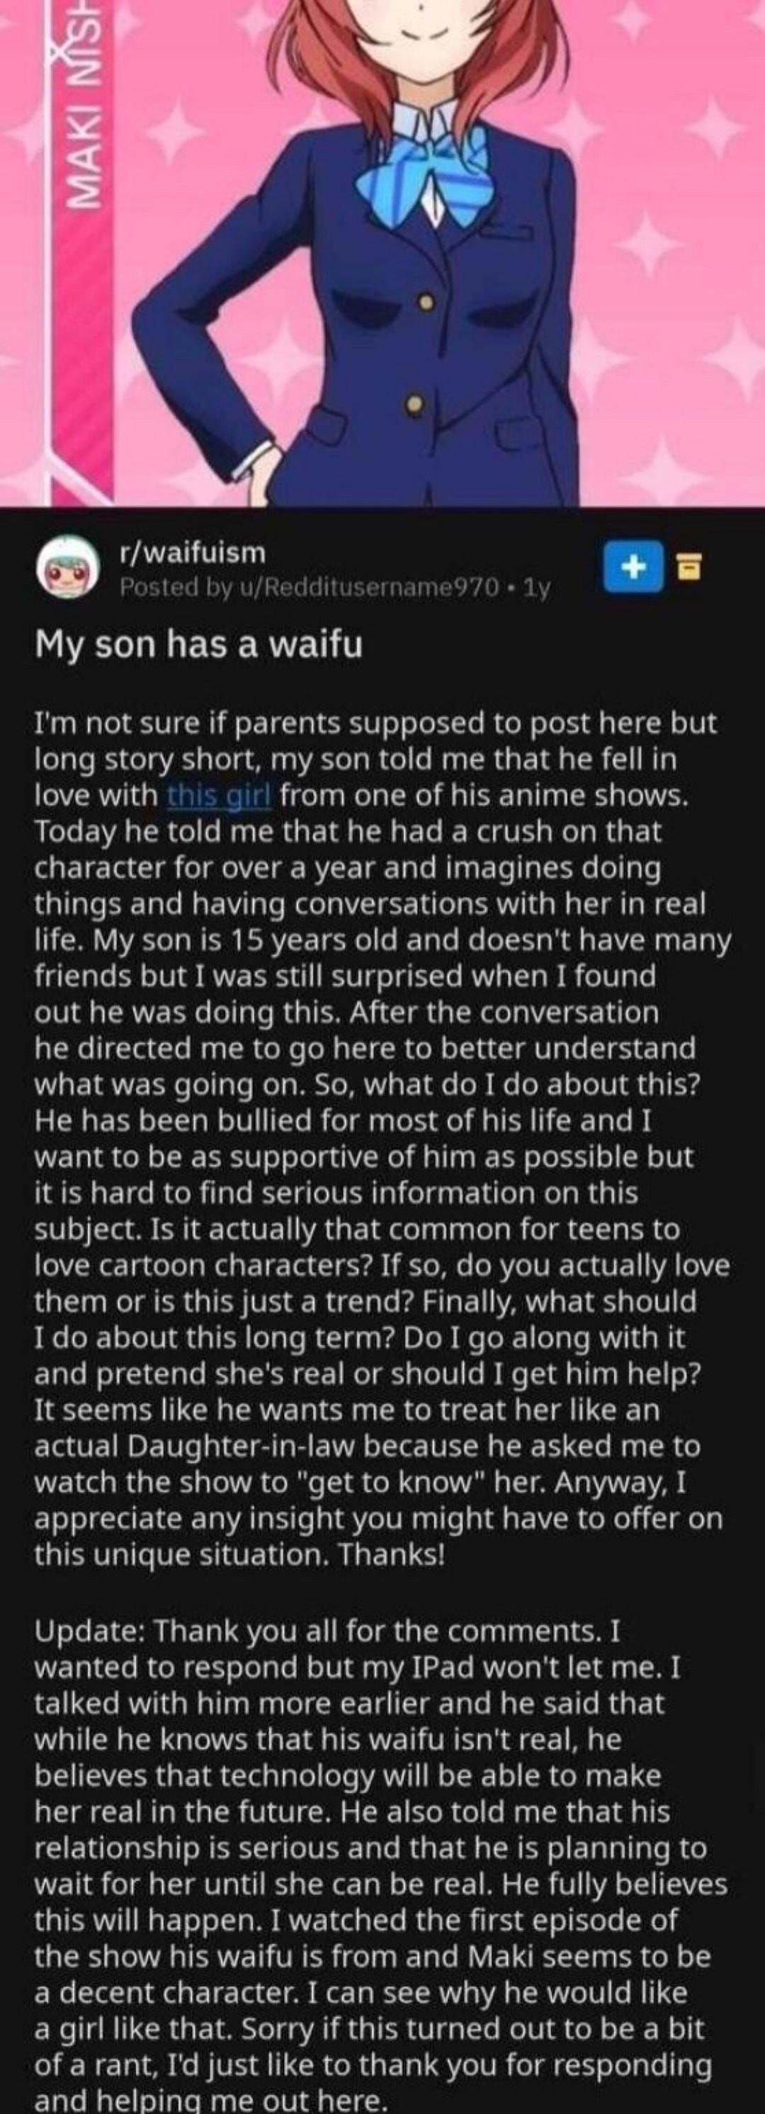Click the "My son has a waifu" title
The height and width of the screenshot is (2114, 765).
pos(198,647)
